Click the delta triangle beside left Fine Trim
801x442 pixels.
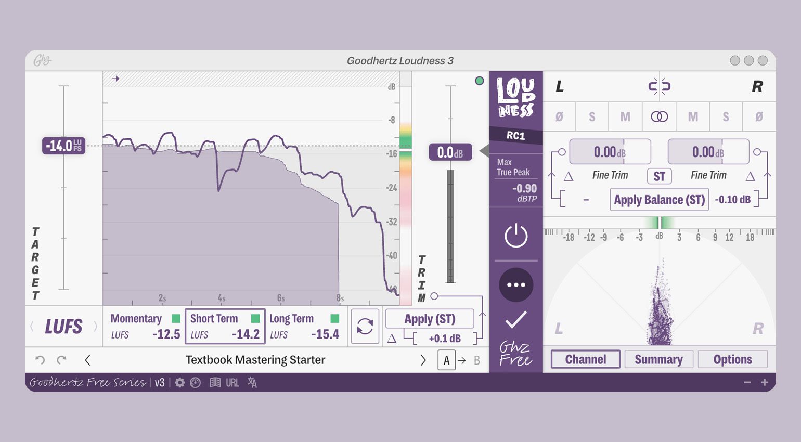569,177
